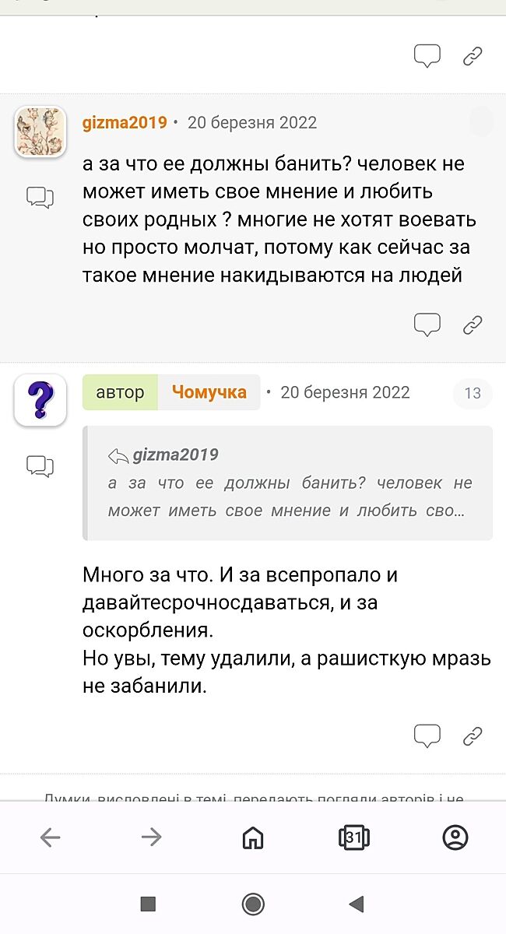Open comment thread icon under gizma2019 avatar
The width and height of the screenshot is (506, 934).
pos(40,198)
